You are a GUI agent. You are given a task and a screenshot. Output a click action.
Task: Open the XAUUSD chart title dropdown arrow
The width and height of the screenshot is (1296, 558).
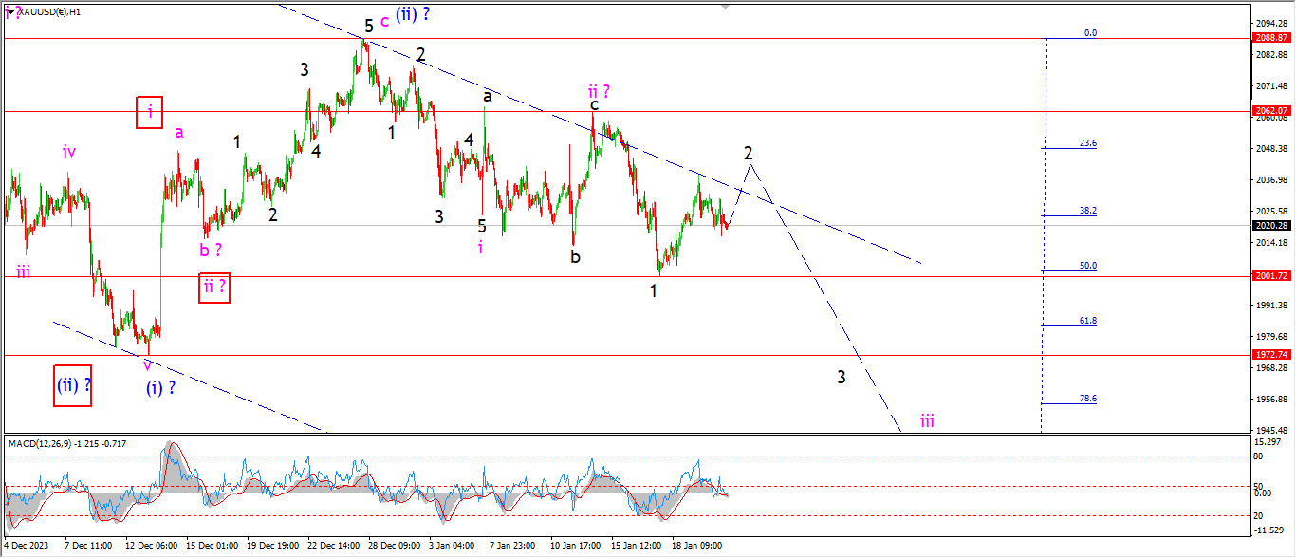click(10, 12)
